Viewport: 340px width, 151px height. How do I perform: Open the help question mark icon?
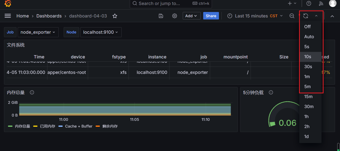(x=309, y=3)
